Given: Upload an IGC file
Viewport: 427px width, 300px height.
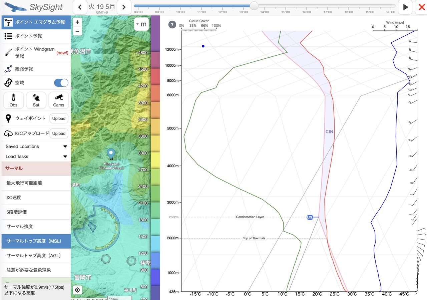Looking at the screenshot, I should click(x=59, y=133).
